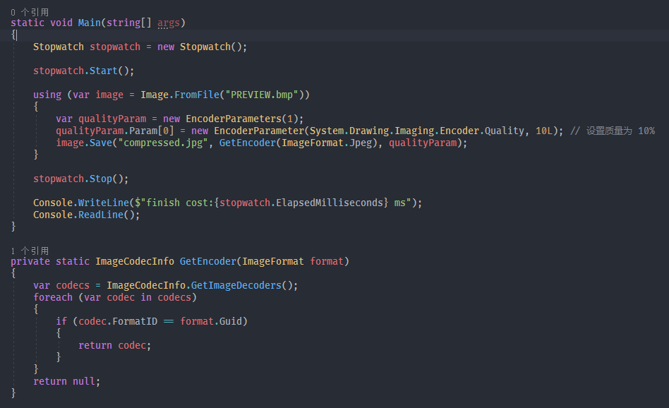Click 'ElapsedMilliseconds' property

coord(330,203)
